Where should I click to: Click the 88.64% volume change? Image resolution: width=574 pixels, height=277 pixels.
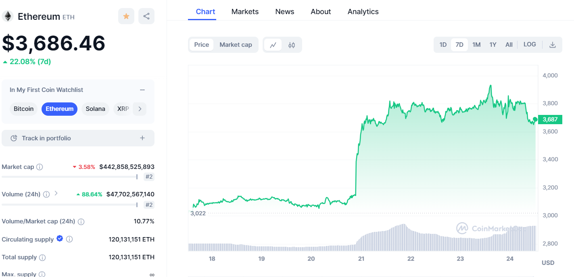click(x=89, y=194)
